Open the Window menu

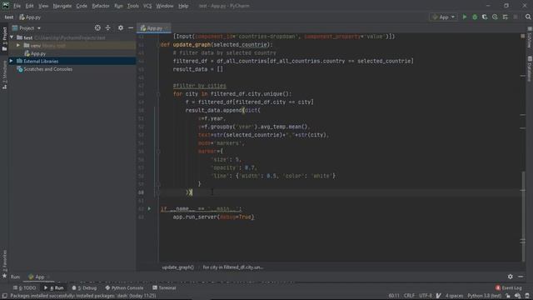click(x=165, y=6)
